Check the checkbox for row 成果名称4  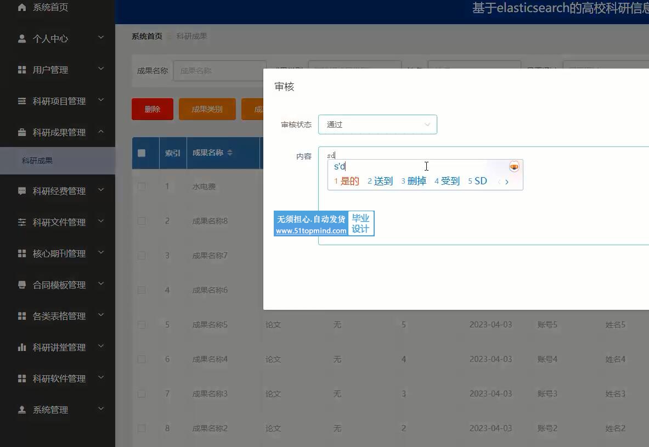tap(142, 359)
